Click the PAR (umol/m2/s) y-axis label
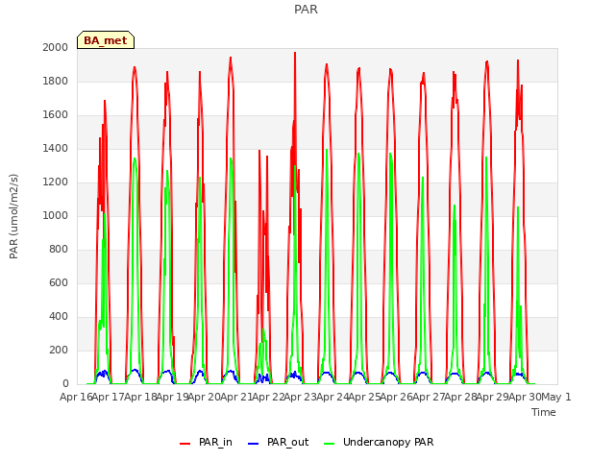Image resolution: width=615 pixels, height=461 pixels. 13,216
